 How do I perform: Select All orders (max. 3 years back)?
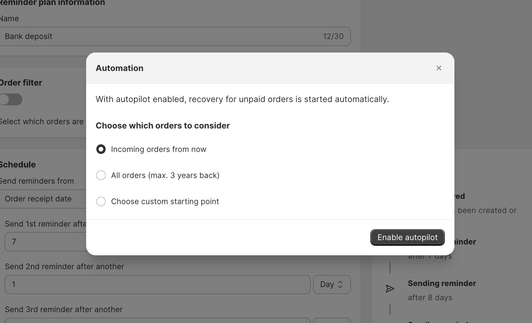click(x=101, y=175)
